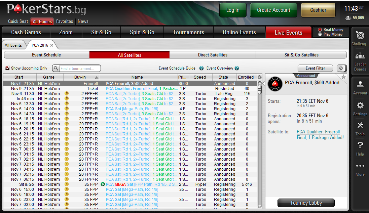Select the Direct Satellites tab
This screenshot has height=213, width=369.
coord(213,55)
